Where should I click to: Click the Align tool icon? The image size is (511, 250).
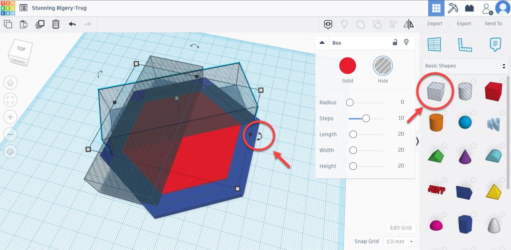pyautogui.click(x=393, y=24)
